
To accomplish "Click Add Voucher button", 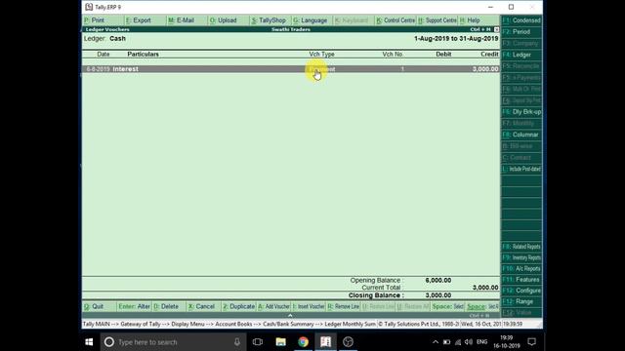I will [273, 307].
